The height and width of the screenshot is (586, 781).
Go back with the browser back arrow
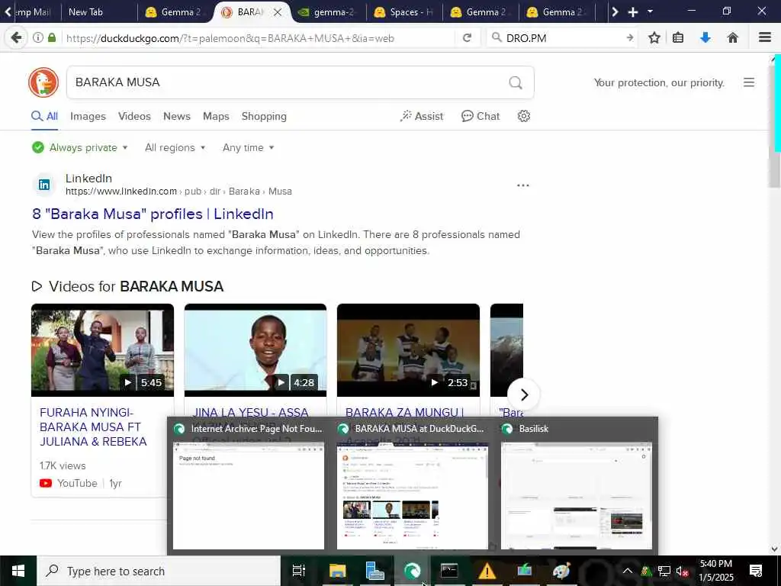tap(16, 37)
